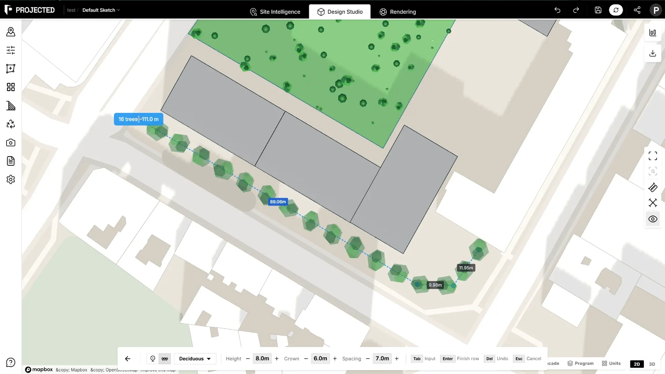
Task: Click the fit-to-screen fullscreen icon
Action: [x=653, y=156]
